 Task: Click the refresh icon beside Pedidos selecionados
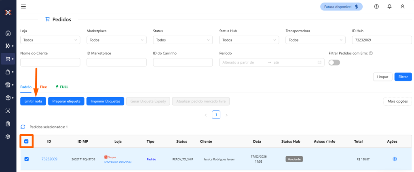coord(23,127)
